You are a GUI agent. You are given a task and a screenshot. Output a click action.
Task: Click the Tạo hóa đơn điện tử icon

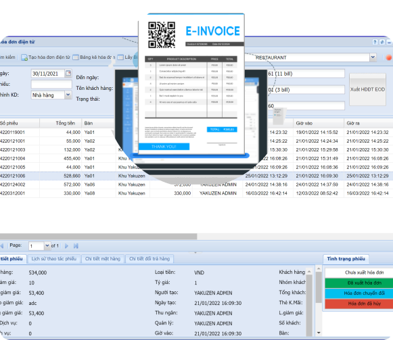[x=24, y=57]
